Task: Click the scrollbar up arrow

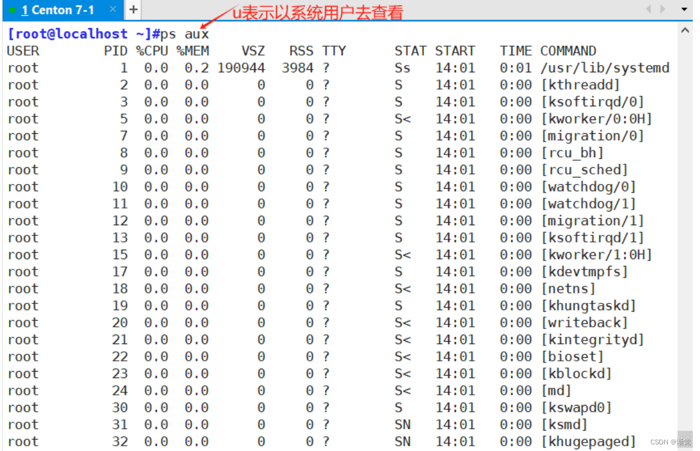Action: (686, 29)
